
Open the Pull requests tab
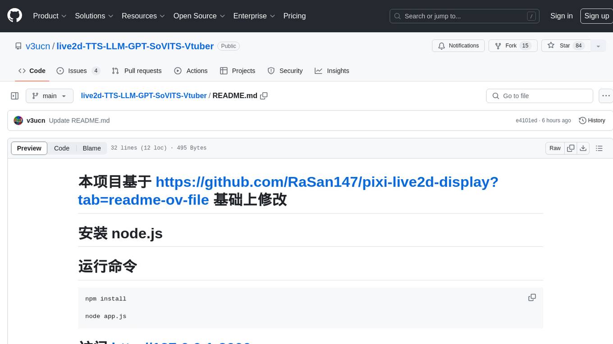point(137,71)
